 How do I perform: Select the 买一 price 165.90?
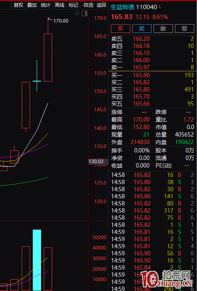pos(141,75)
